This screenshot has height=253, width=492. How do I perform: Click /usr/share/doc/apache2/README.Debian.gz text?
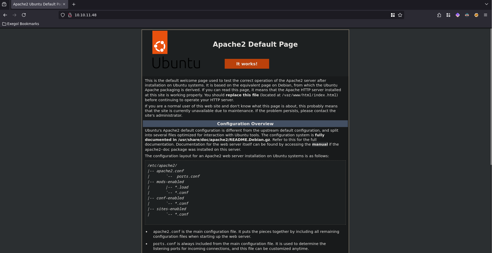pyautogui.click(x=224, y=140)
